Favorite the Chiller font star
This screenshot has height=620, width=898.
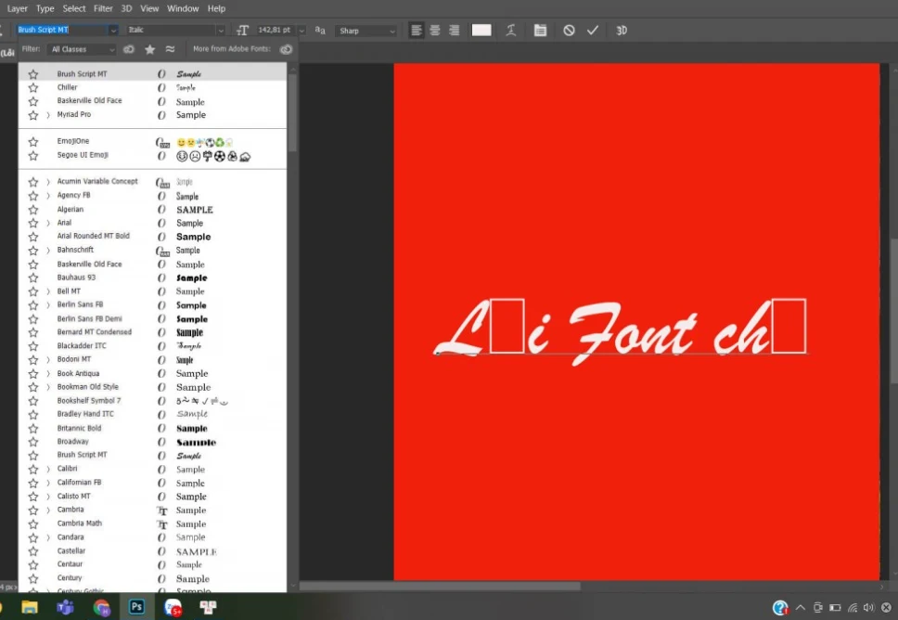(33, 87)
